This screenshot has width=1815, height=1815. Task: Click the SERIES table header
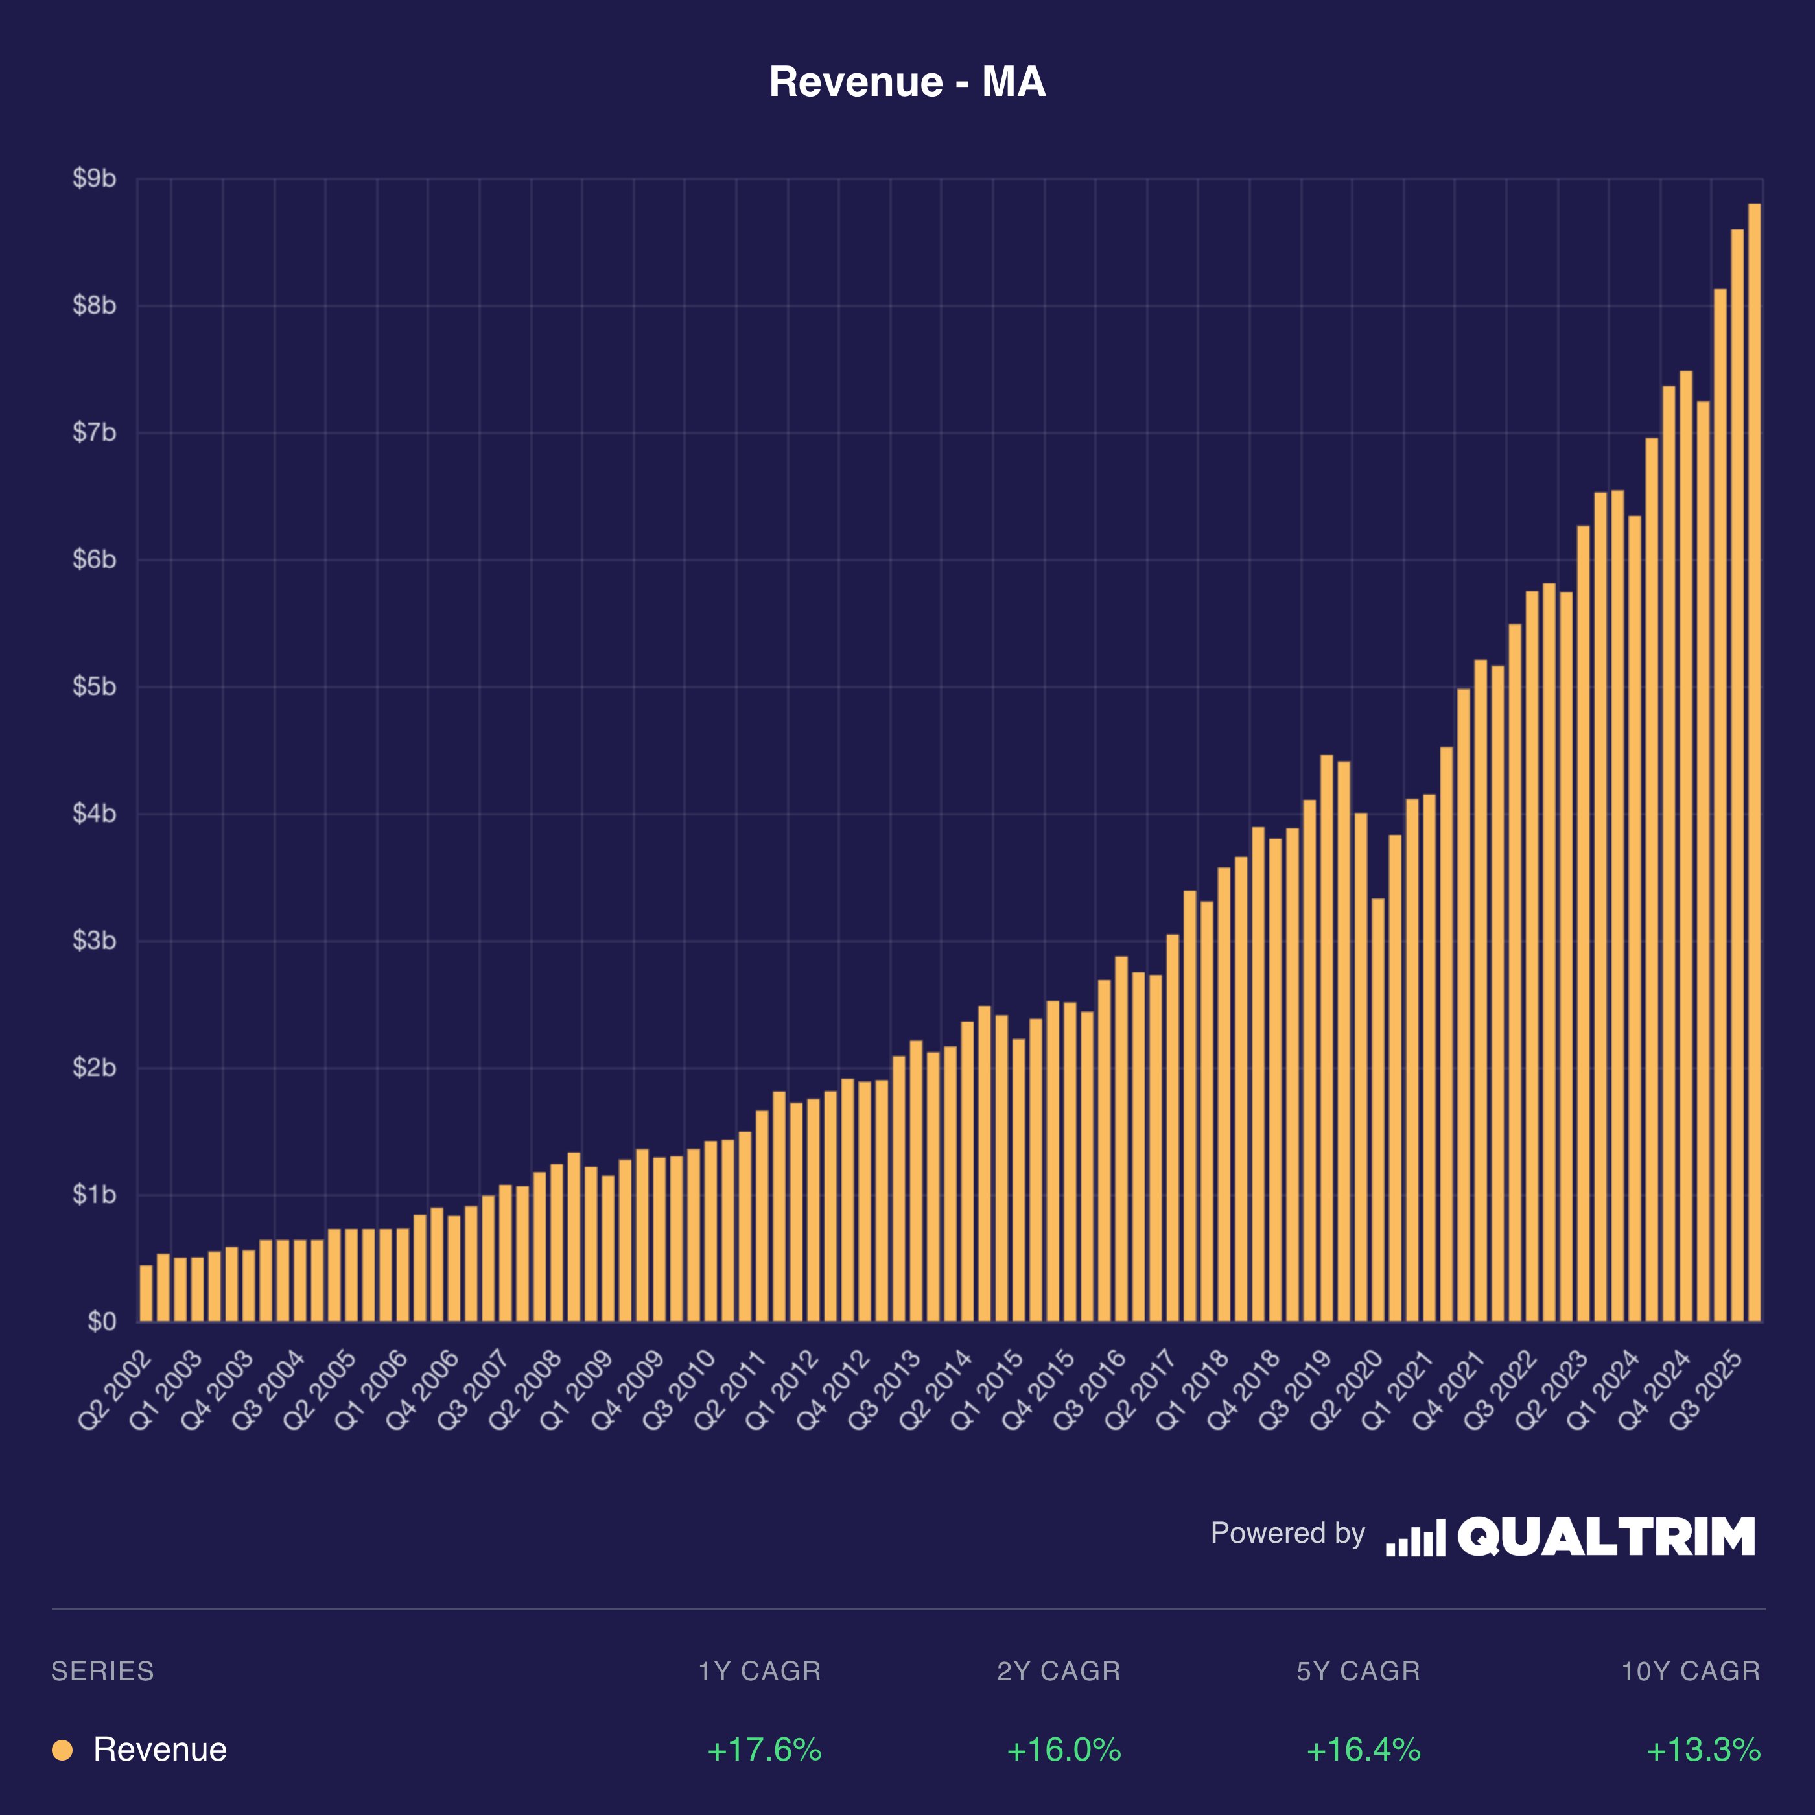(x=102, y=1671)
